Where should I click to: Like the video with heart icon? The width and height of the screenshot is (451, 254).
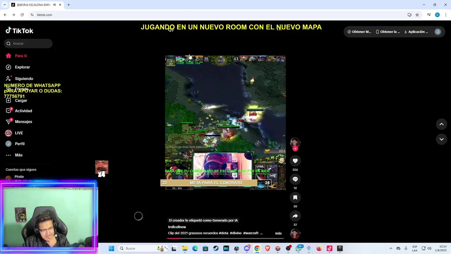295,161
